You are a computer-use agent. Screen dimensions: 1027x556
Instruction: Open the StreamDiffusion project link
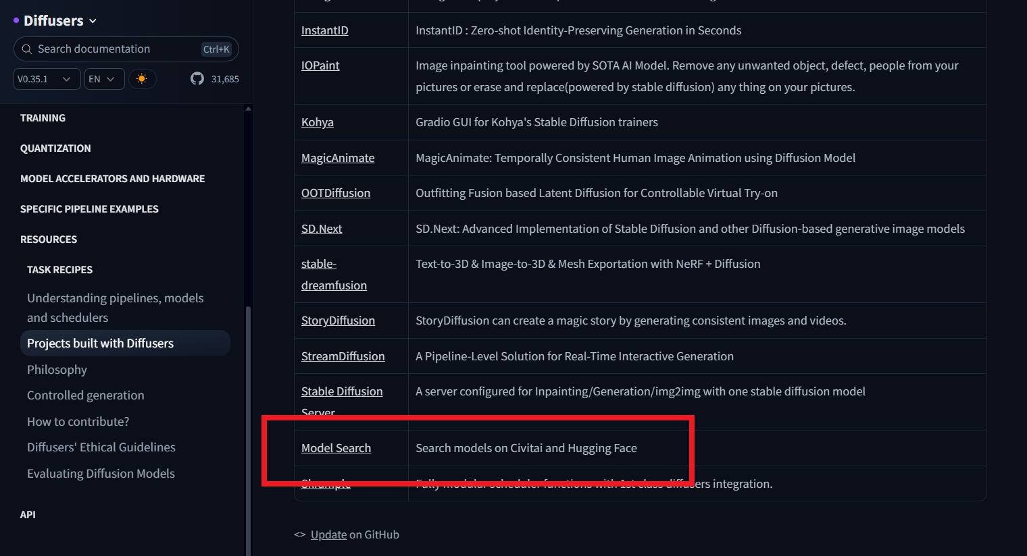(343, 356)
